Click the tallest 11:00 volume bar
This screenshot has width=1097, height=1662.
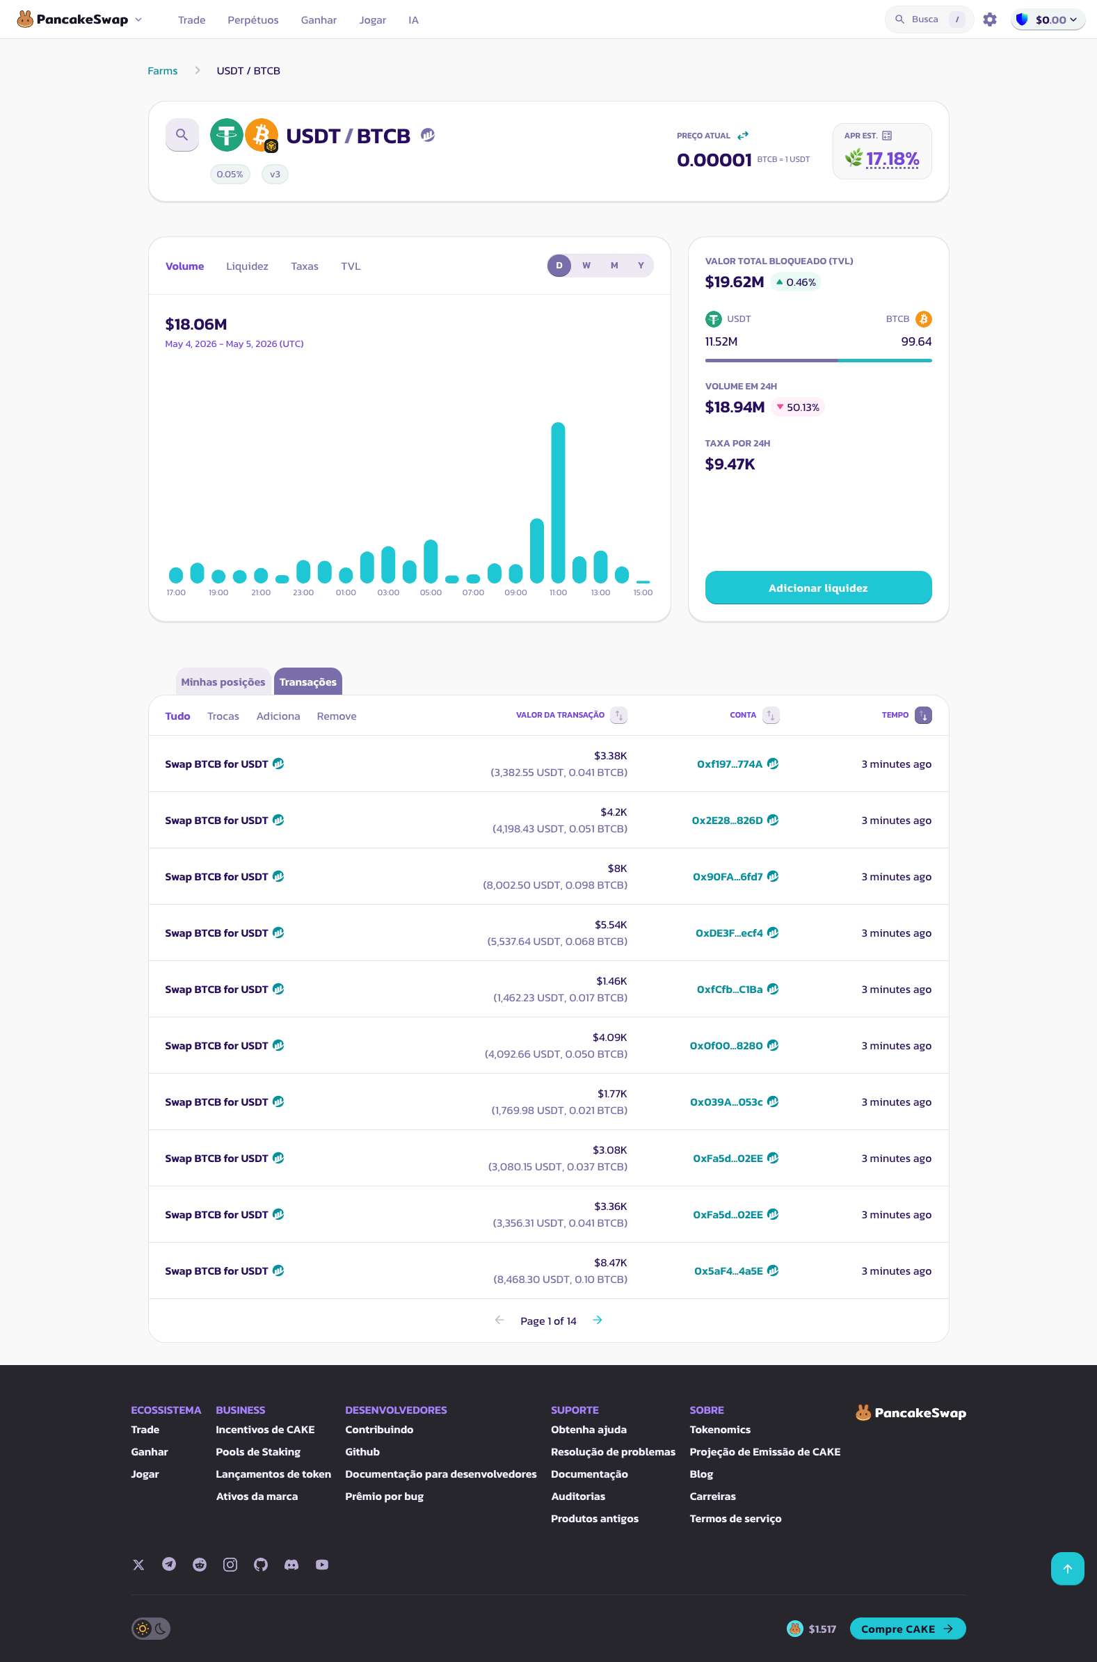coord(558,502)
